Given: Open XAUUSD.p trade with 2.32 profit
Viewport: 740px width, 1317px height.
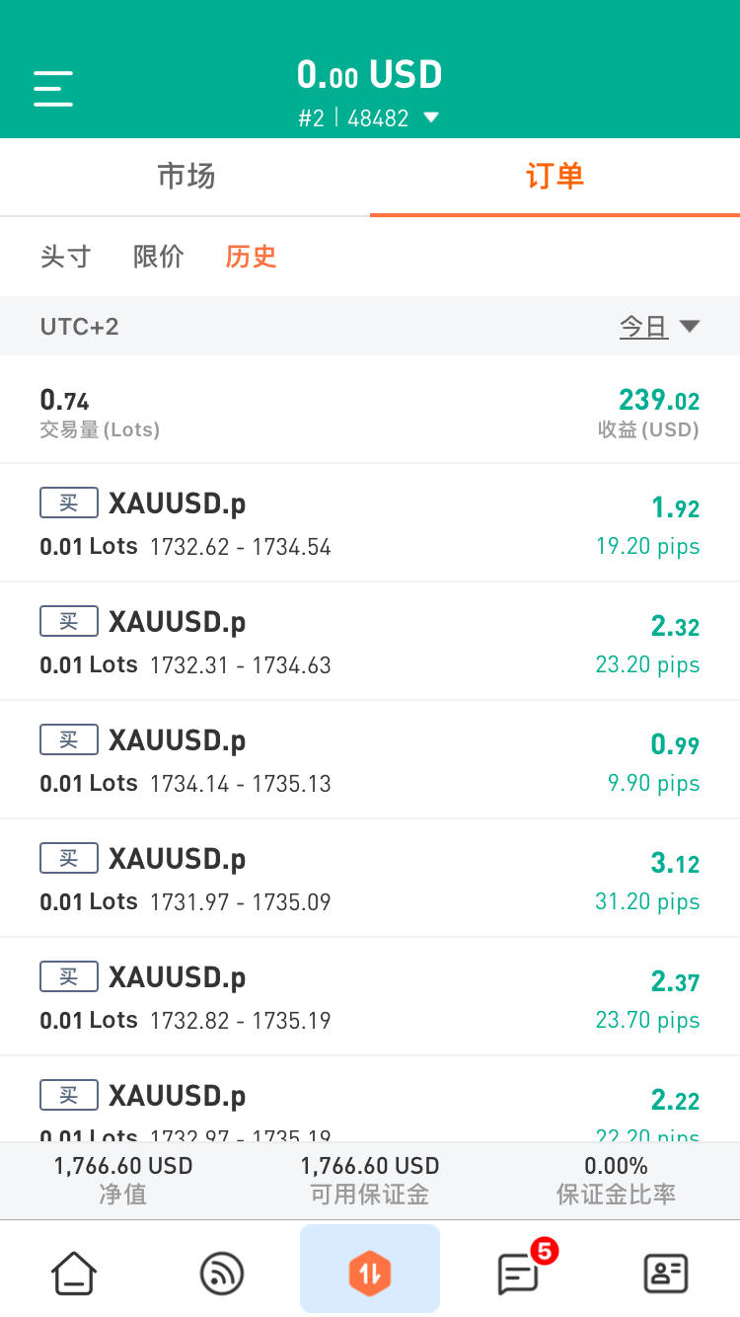Looking at the screenshot, I should (370, 642).
